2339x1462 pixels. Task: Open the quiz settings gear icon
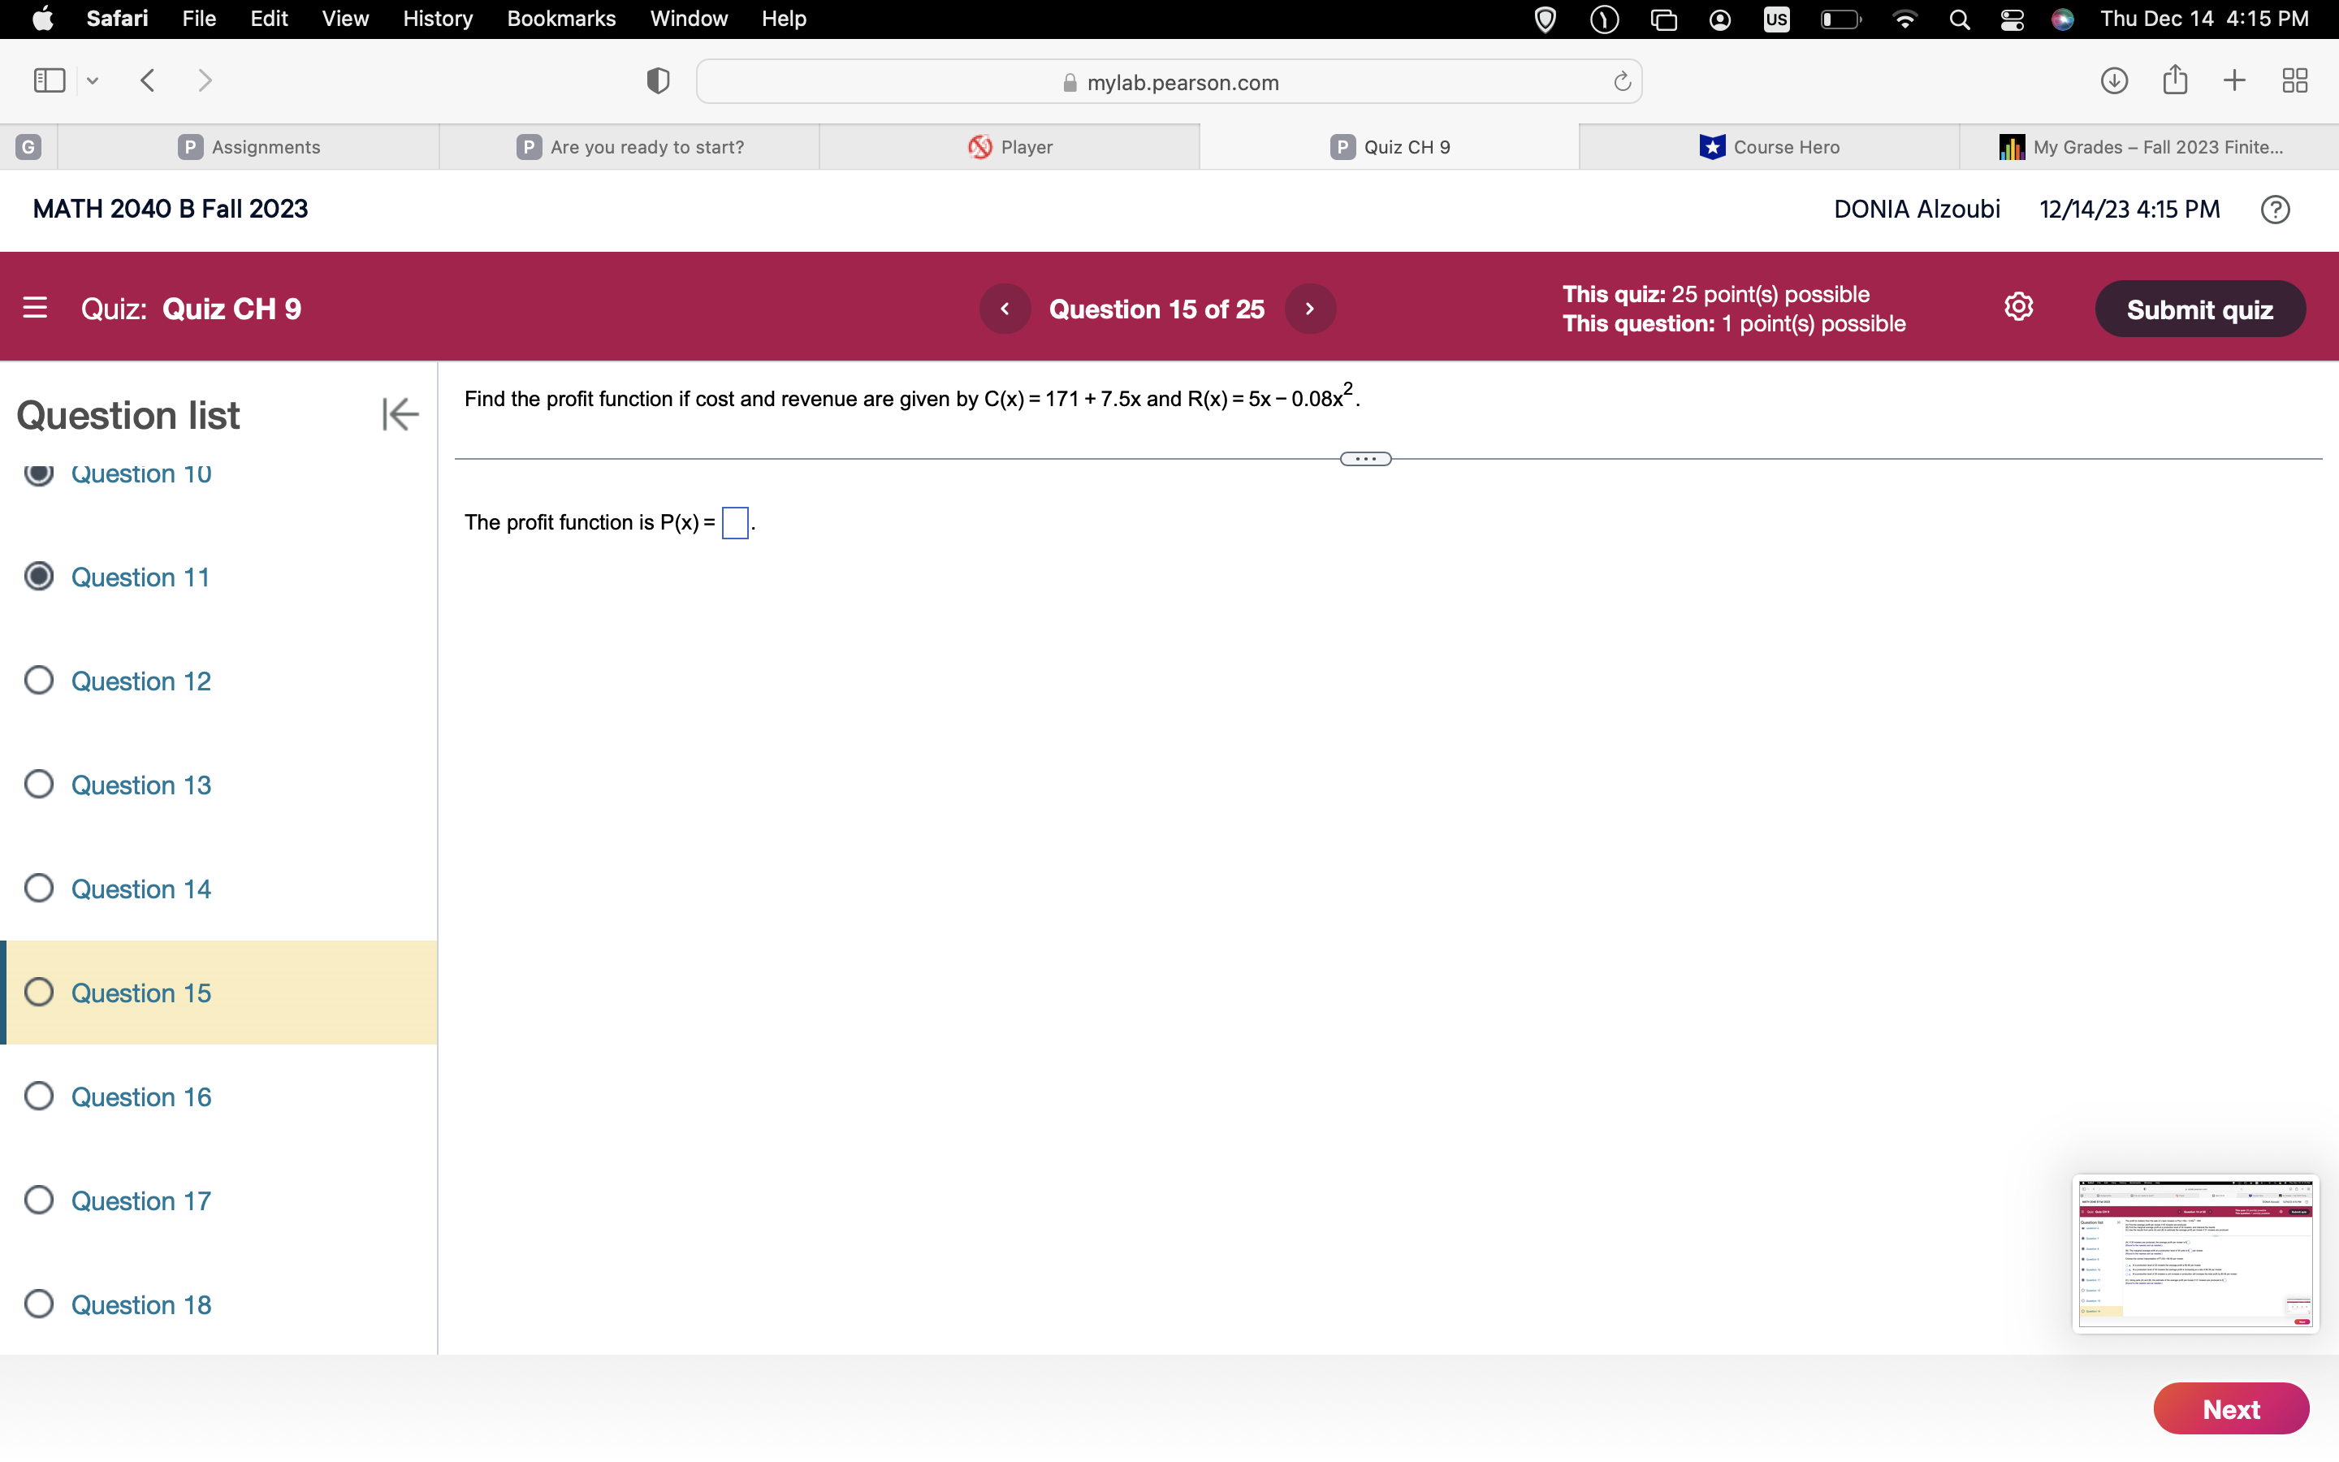tap(2017, 306)
